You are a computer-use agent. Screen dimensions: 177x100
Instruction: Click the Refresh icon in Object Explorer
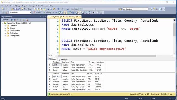click(x=24, y=20)
